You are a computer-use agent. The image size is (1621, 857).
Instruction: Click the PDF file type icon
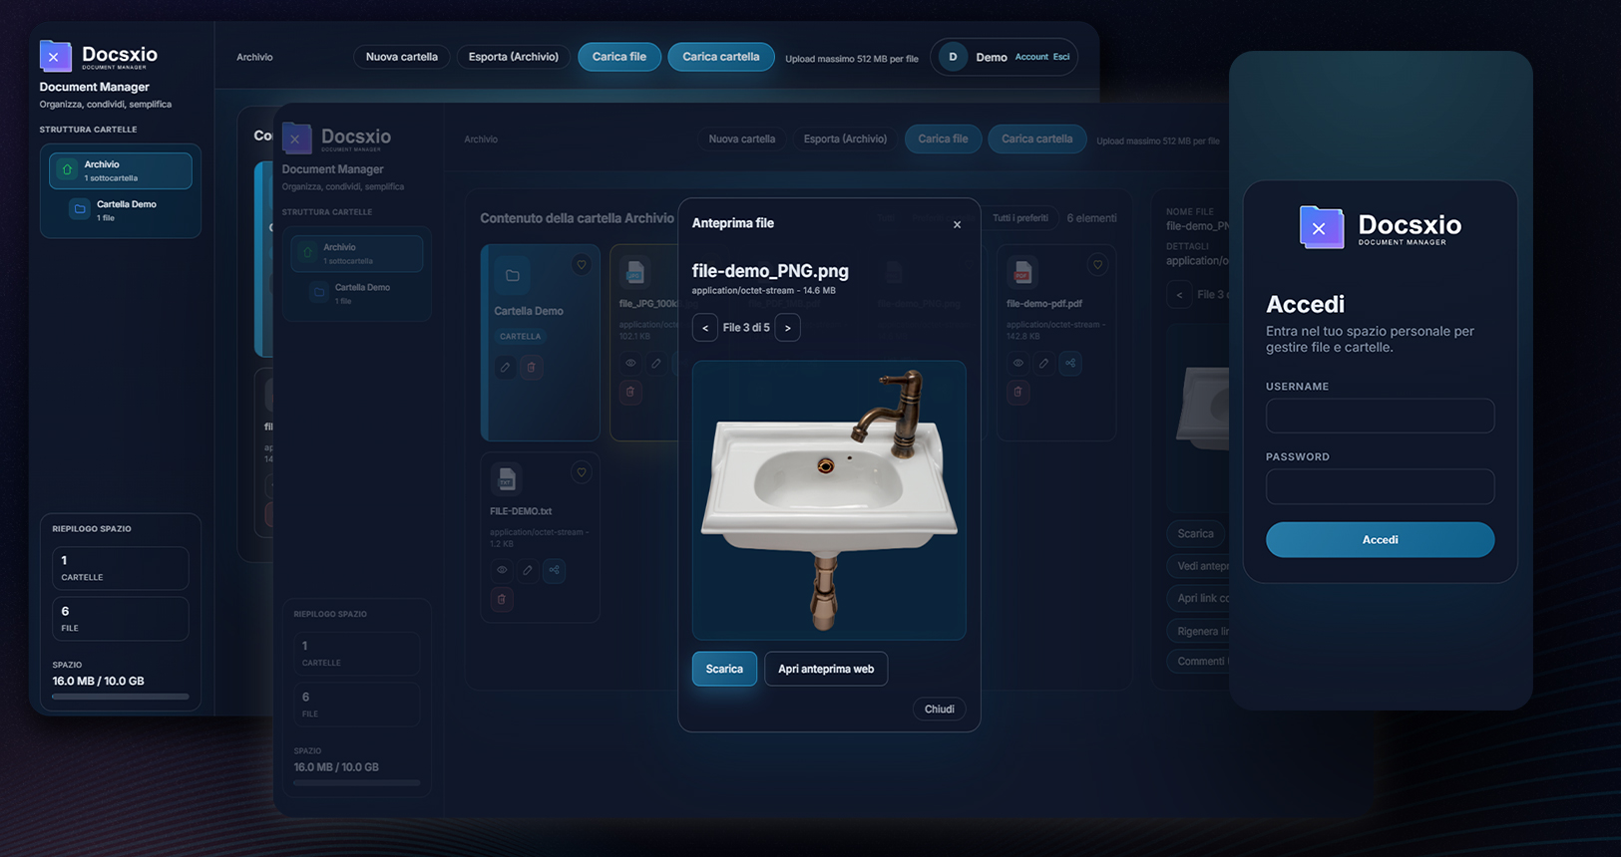pos(1022,272)
